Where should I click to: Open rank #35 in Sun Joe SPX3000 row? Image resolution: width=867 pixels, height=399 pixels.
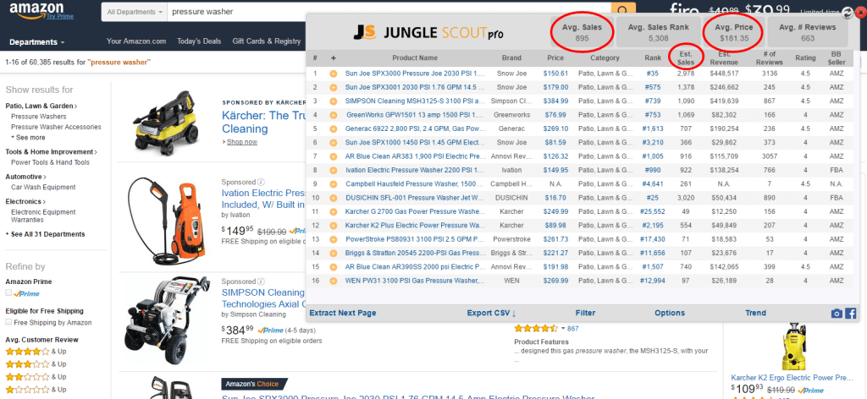click(x=652, y=74)
